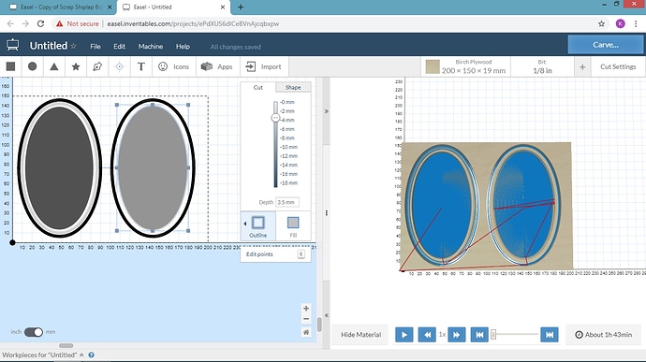Slow down simulation speed
646x362 pixels.
click(x=427, y=335)
